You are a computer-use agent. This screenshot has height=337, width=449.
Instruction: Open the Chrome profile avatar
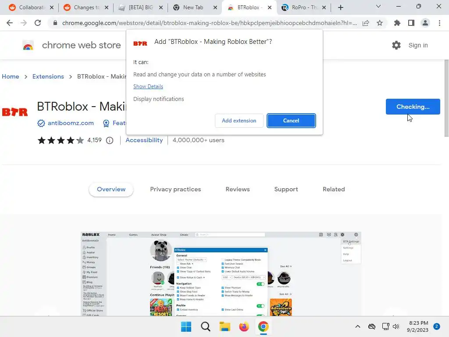point(425,23)
